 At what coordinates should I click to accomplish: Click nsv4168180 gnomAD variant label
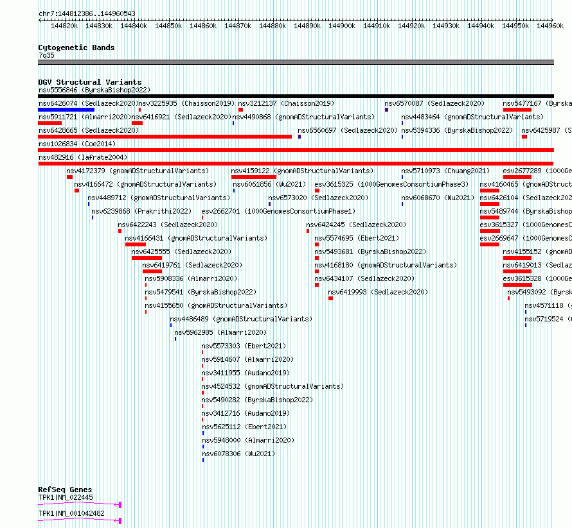coord(386,265)
